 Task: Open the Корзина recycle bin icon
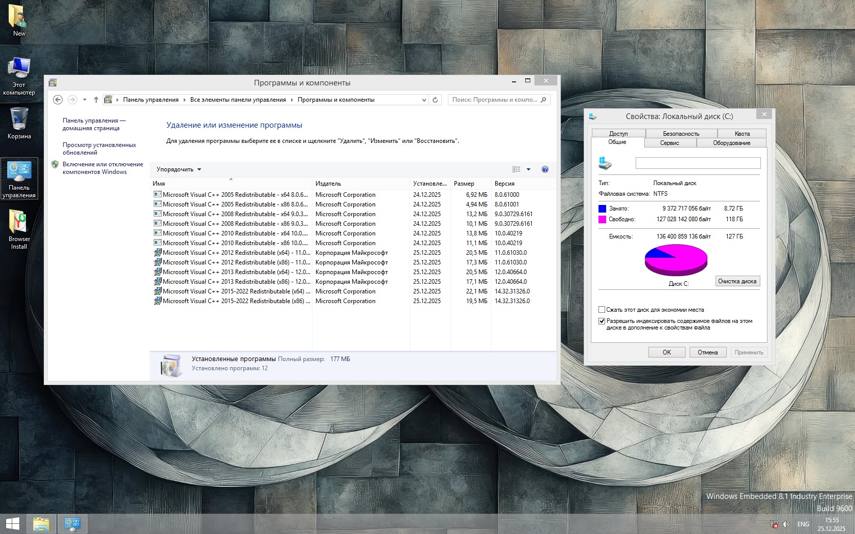[x=19, y=123]
